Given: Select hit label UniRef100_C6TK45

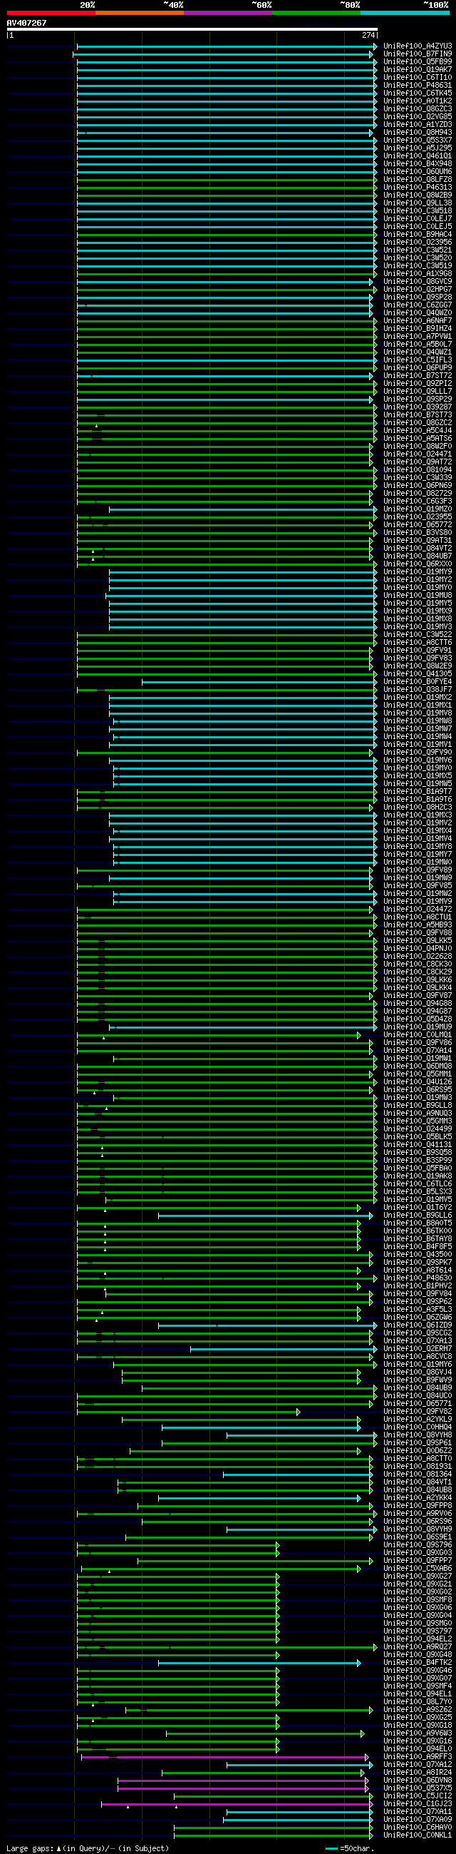Looking at the screenshot, I should tap(418, 93).
